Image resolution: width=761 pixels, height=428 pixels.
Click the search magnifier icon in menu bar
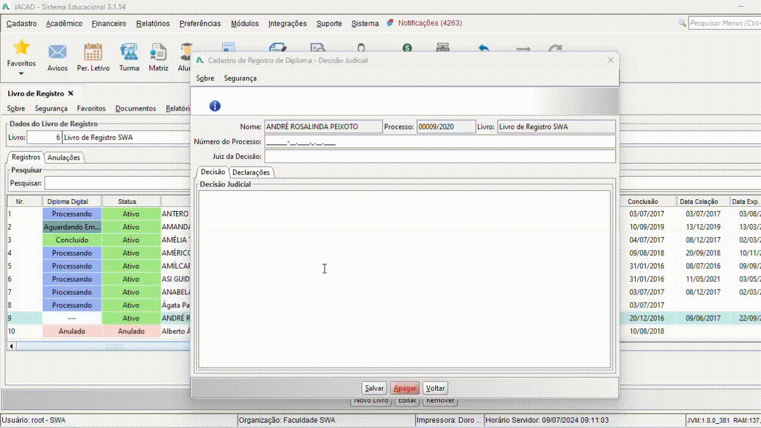[683, 23]
